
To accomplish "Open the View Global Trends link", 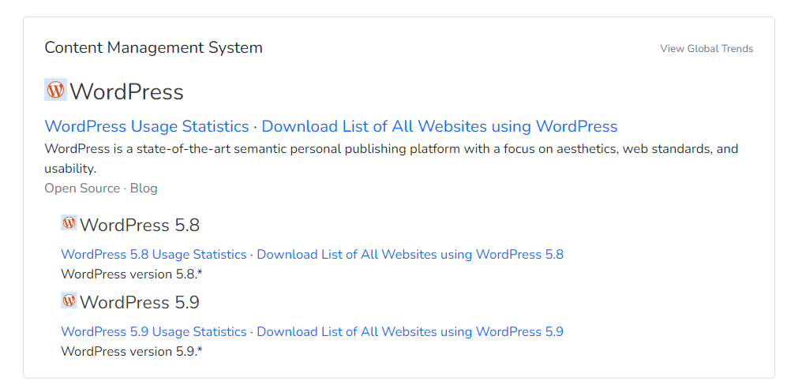I will (x=706, y=49).
